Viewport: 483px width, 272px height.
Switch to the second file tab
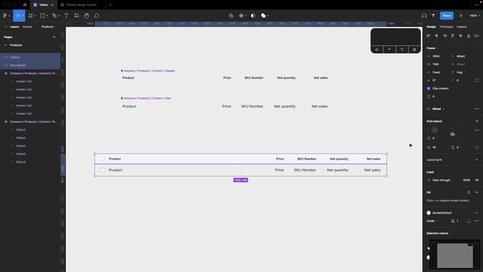[x=82, y=5]
